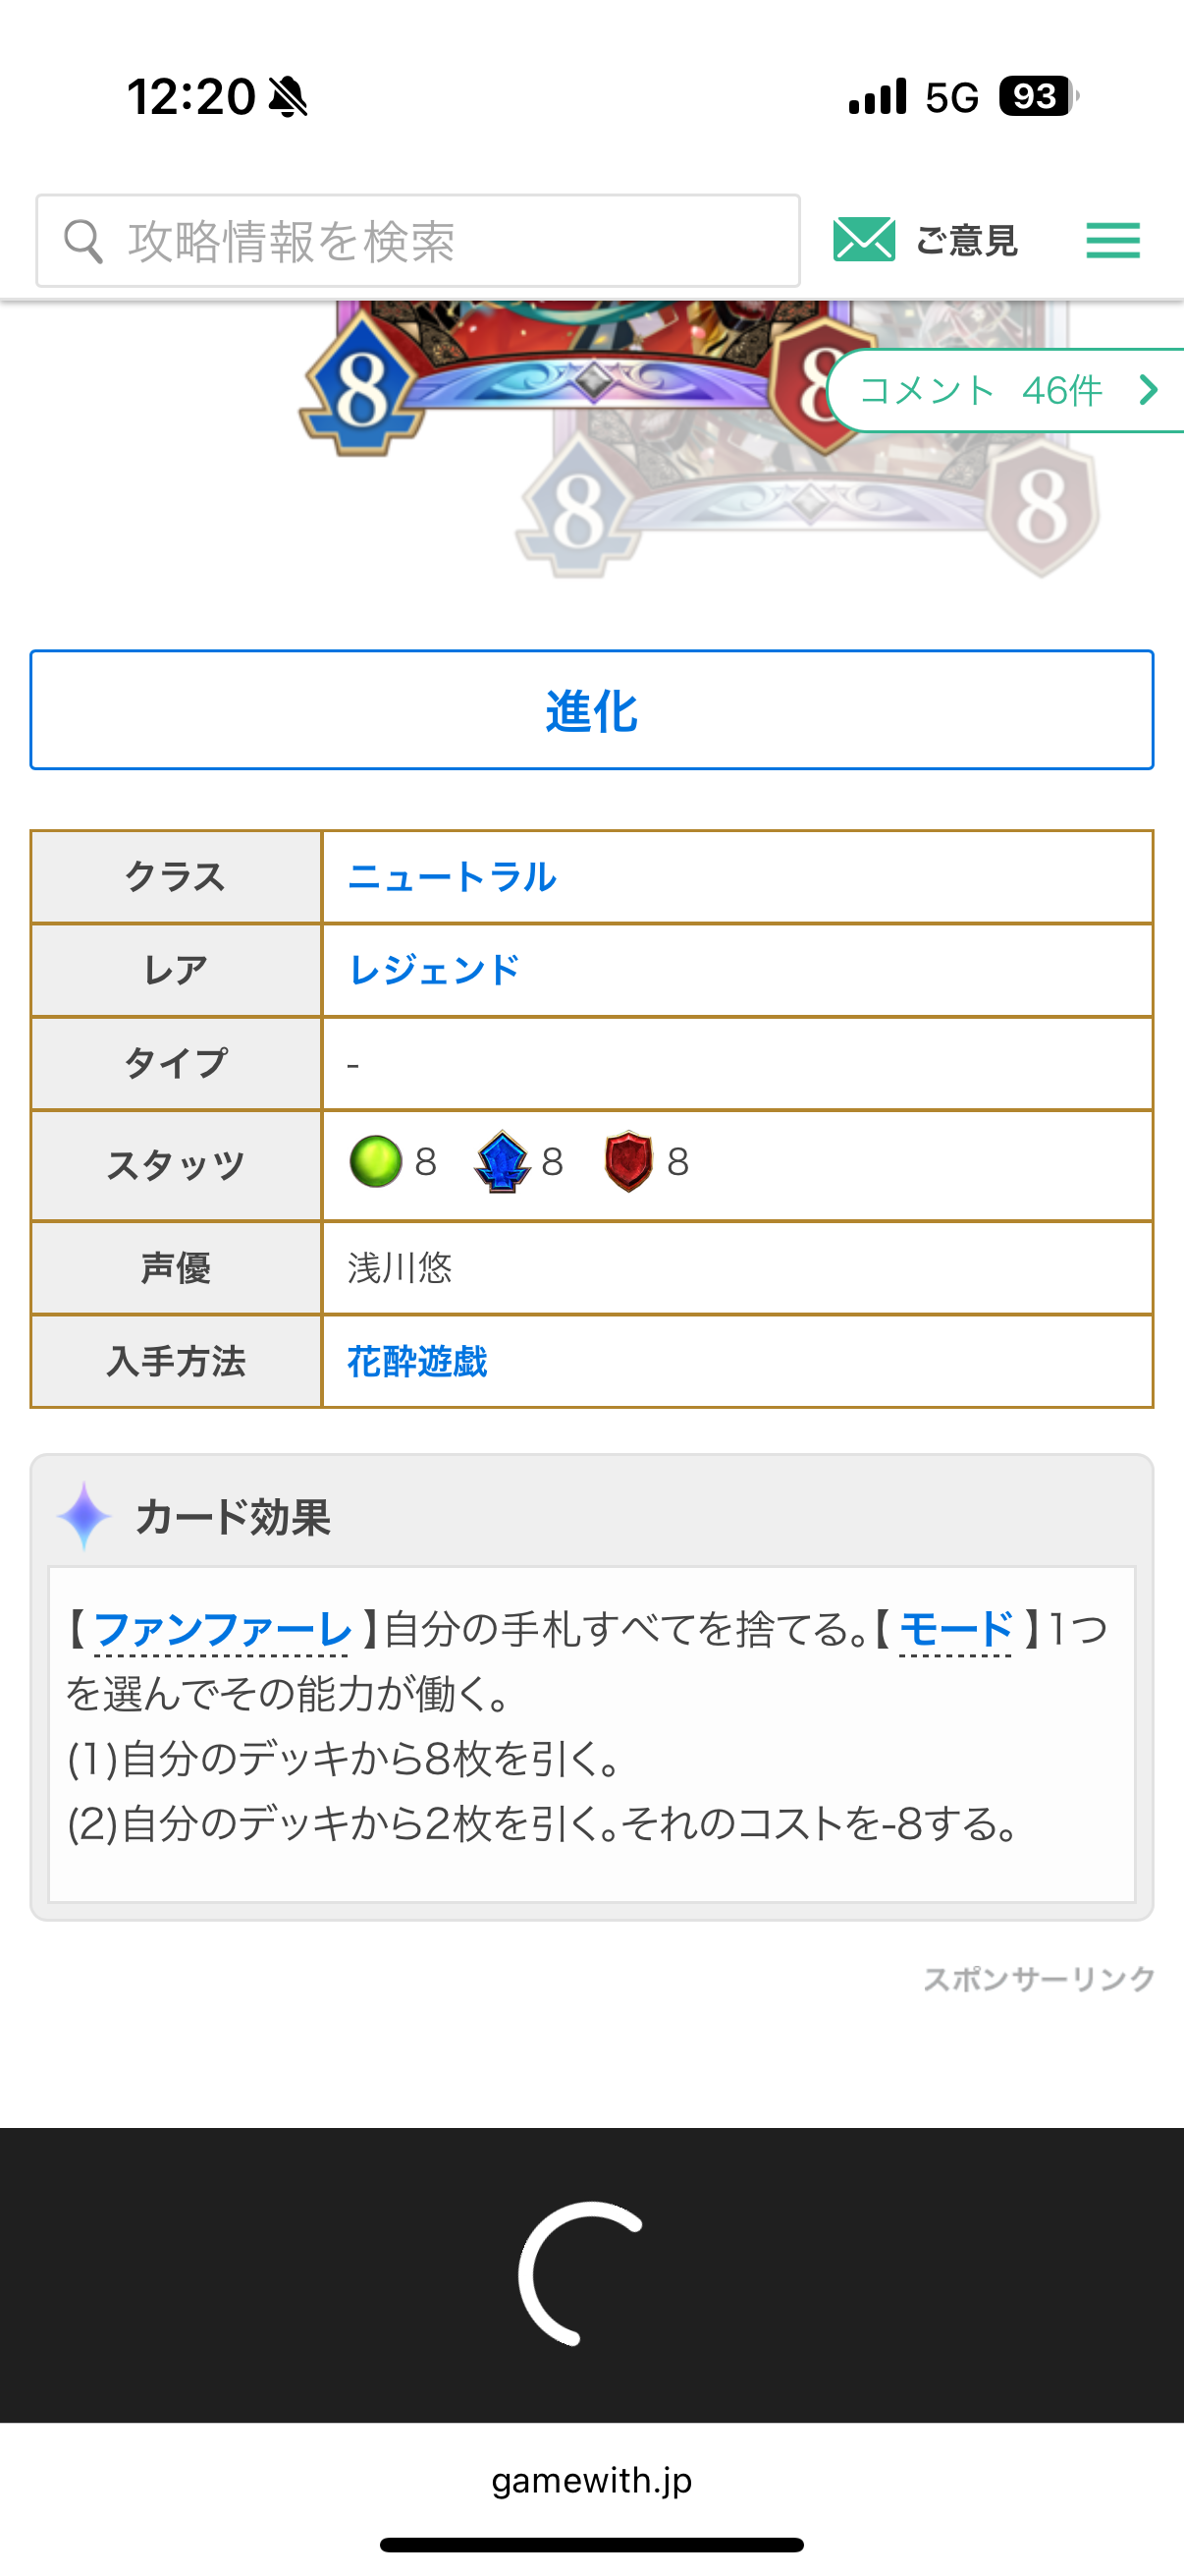Image resolution: width=1184 pixels, height=2576 pixels.
Task: Open the ニュートラル class link
Action: click(x=452, y=877)
